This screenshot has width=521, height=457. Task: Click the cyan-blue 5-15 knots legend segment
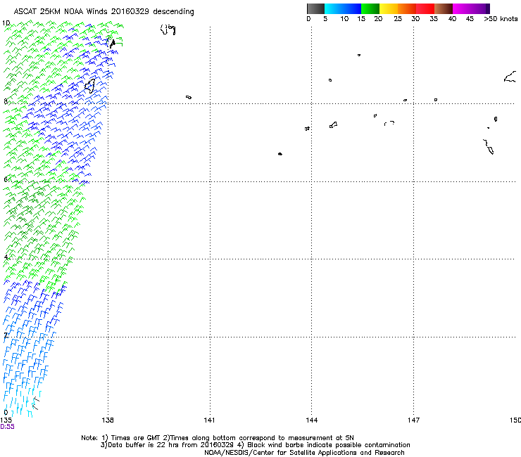pos(343,8)
